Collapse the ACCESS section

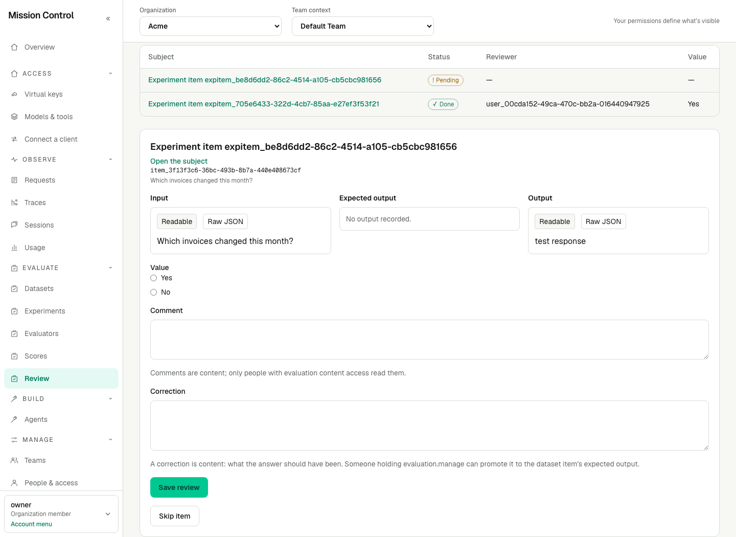61,74
